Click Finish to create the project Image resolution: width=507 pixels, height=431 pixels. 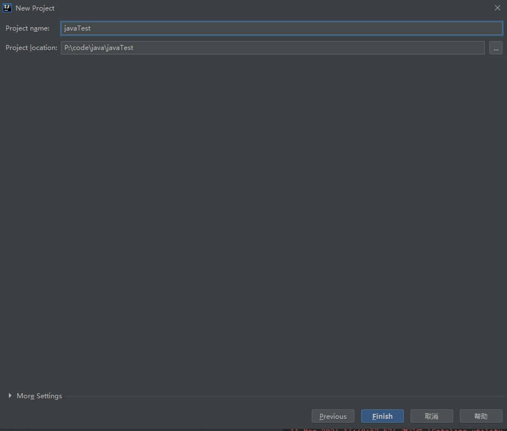click(382, 416)
